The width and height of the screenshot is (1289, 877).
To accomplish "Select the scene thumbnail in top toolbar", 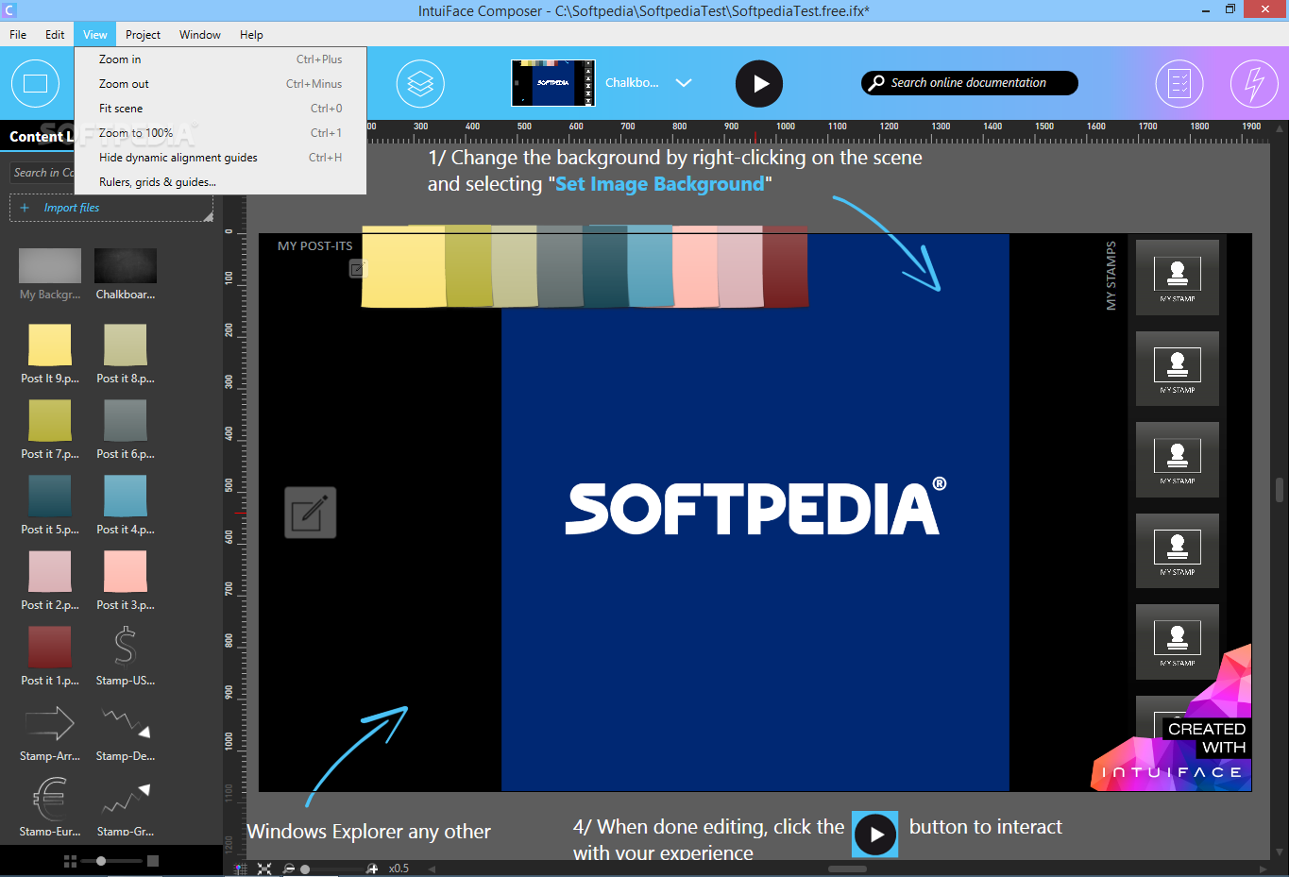I will pos(553,83).
